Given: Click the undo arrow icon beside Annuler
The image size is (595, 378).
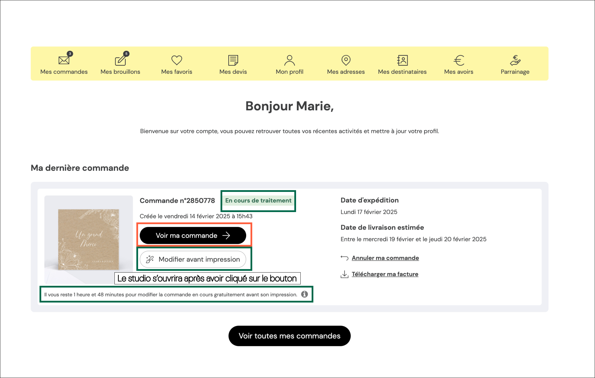Looking at the screenshot, I should (x=344, y=258).
